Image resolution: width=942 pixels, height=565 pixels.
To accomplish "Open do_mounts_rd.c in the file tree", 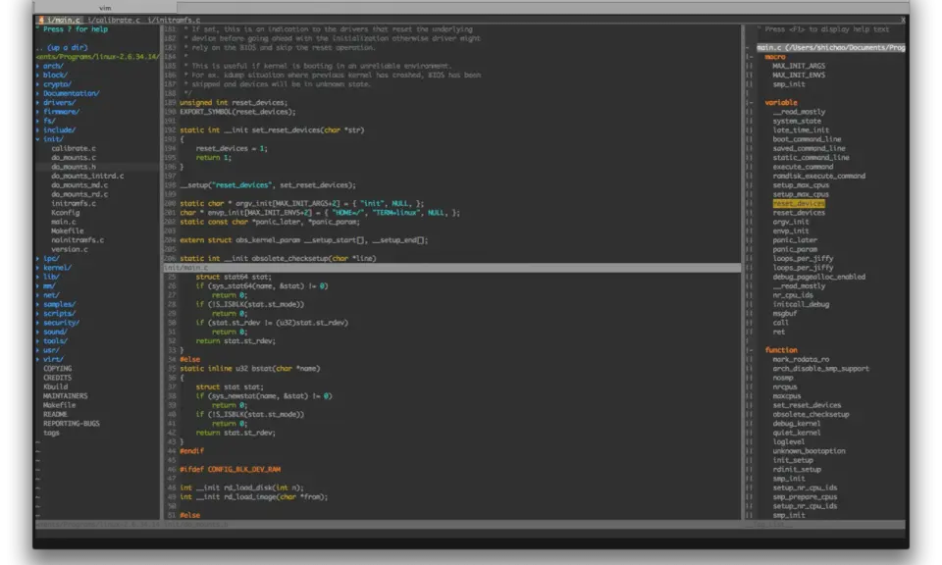I will [79, 194].
